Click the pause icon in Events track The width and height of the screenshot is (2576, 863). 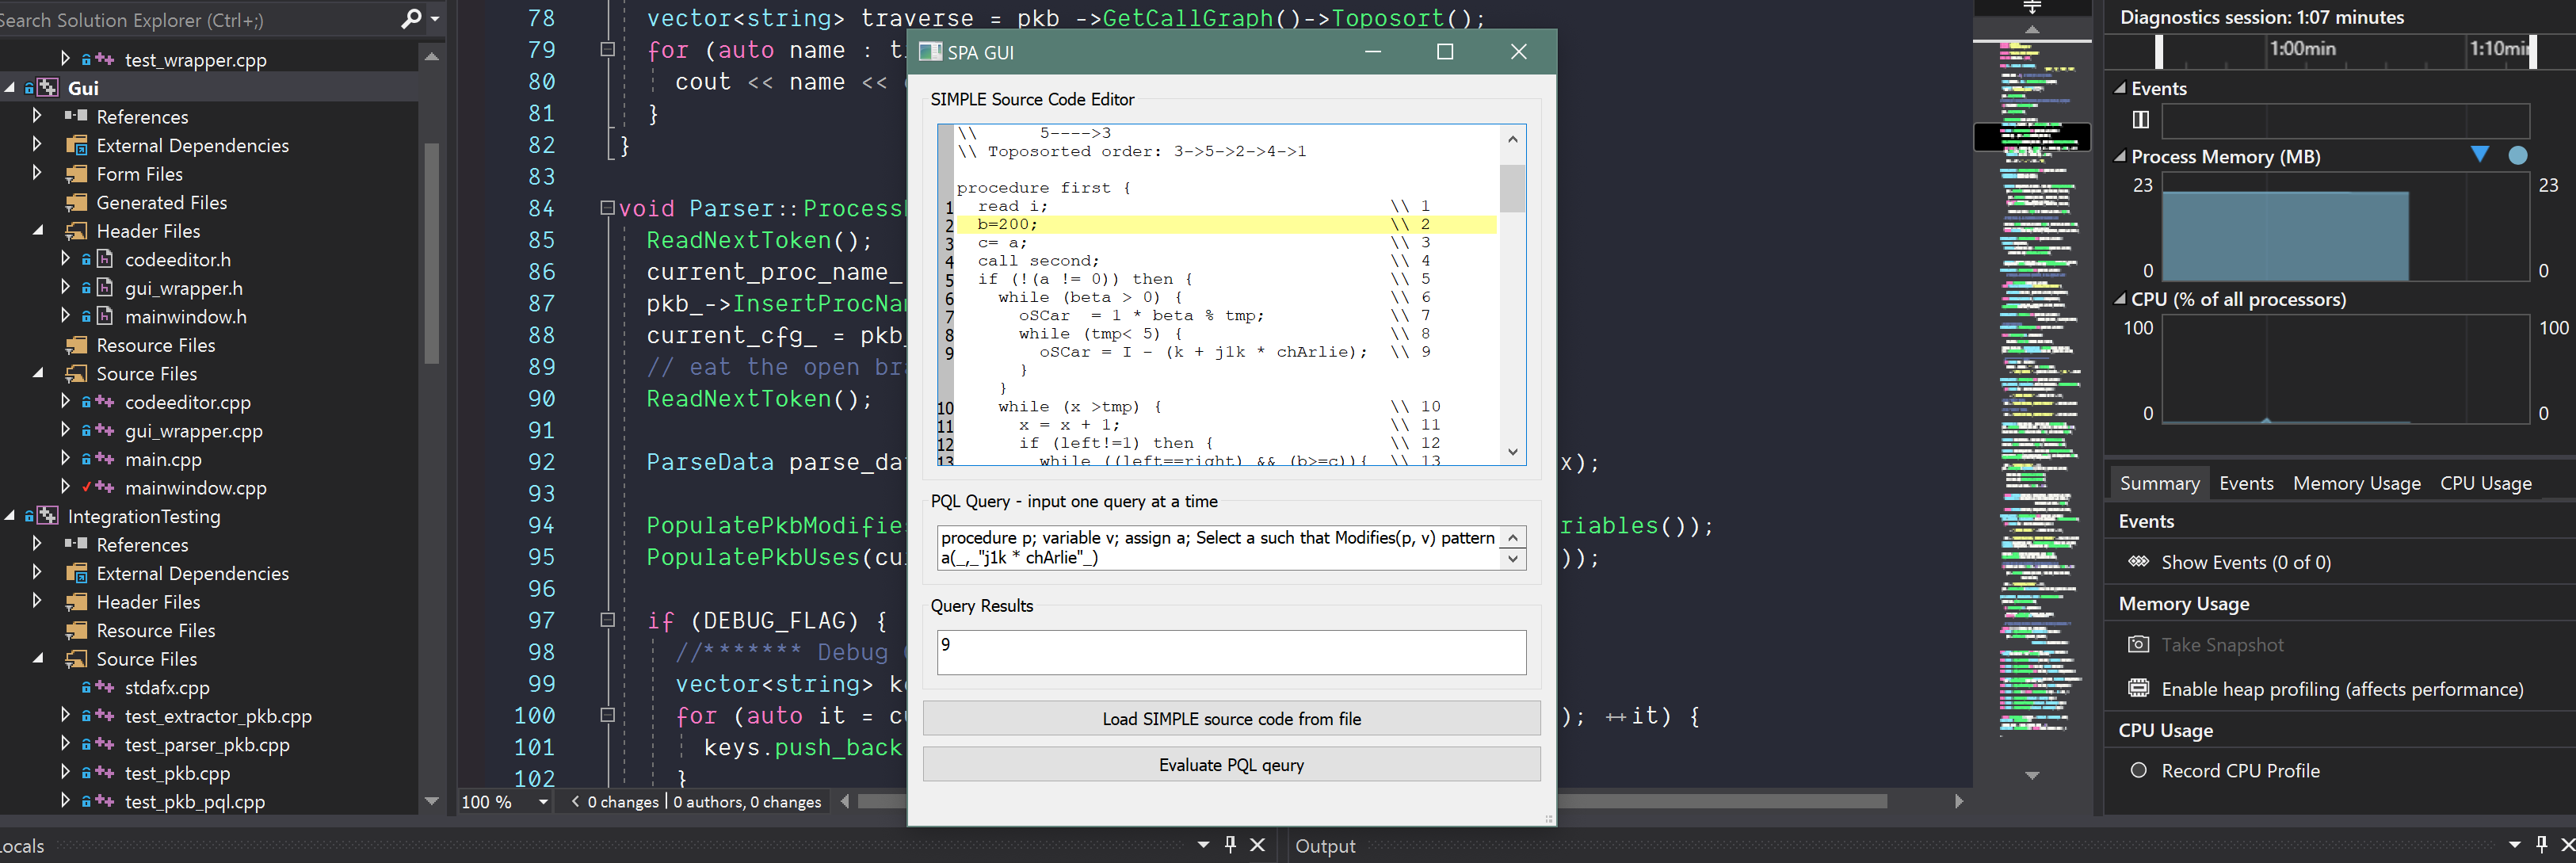[x=2140, y=120]
